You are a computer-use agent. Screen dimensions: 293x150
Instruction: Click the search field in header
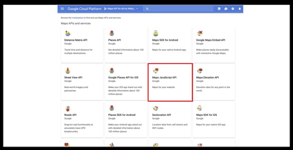pyautogui.click(x=178, y=9)
